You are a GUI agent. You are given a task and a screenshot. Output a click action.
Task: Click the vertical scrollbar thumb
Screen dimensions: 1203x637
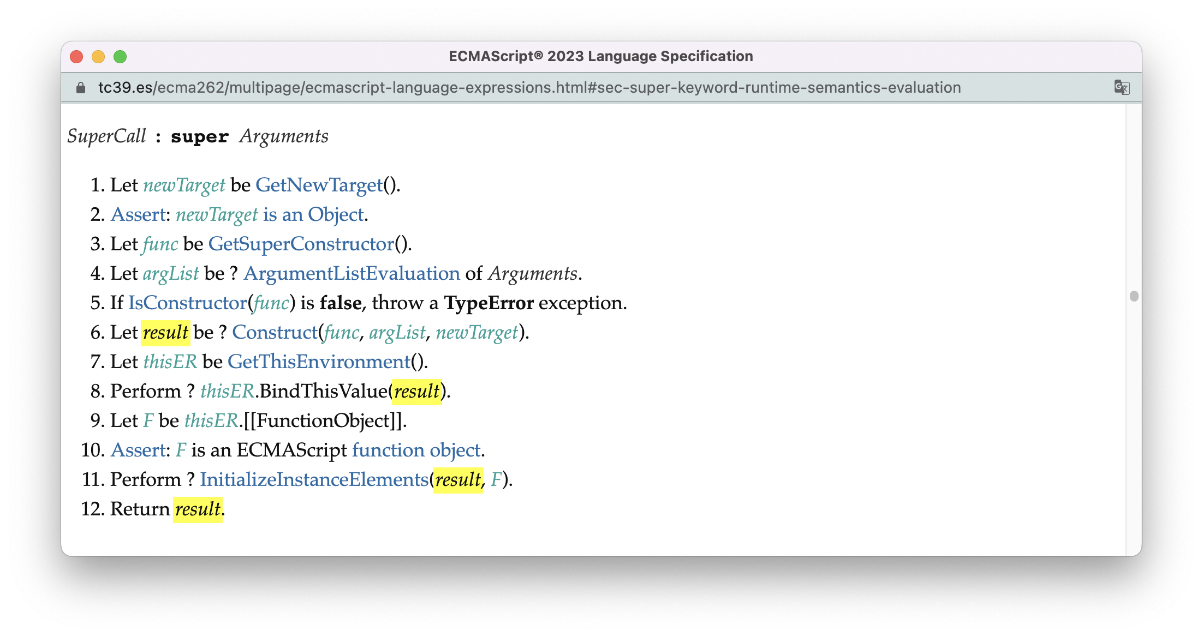[x=1134, y=296]
